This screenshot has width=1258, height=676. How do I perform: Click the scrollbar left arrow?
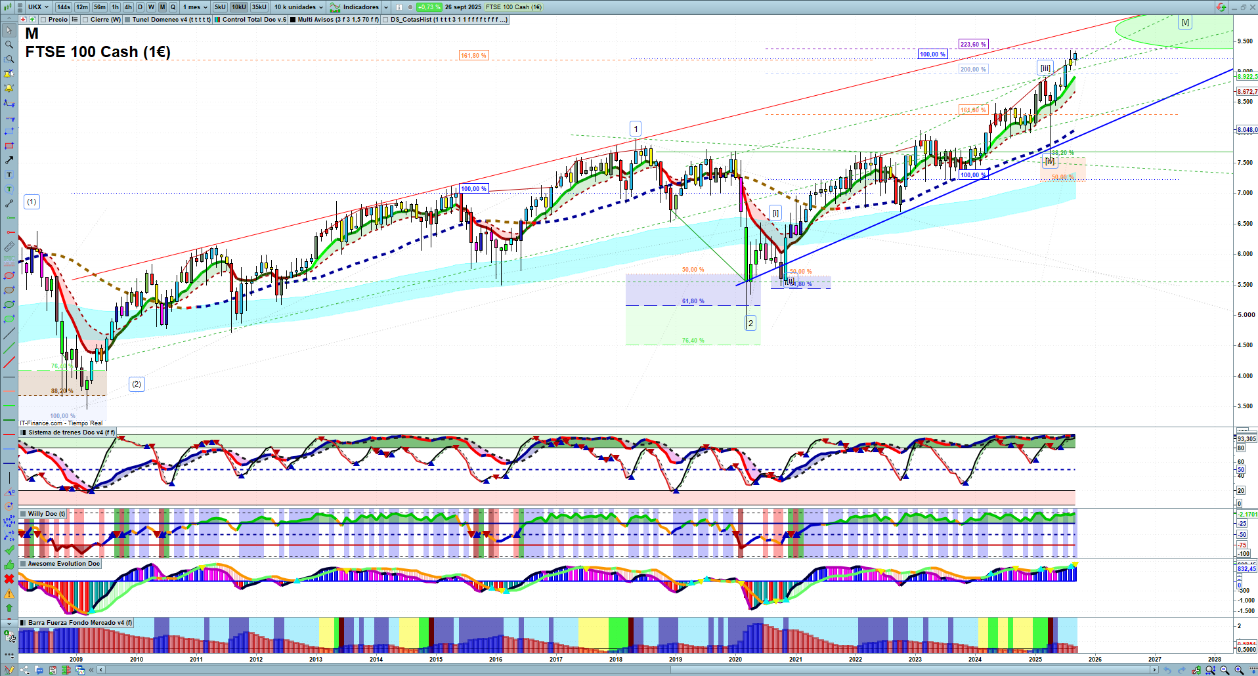[100, 670]
